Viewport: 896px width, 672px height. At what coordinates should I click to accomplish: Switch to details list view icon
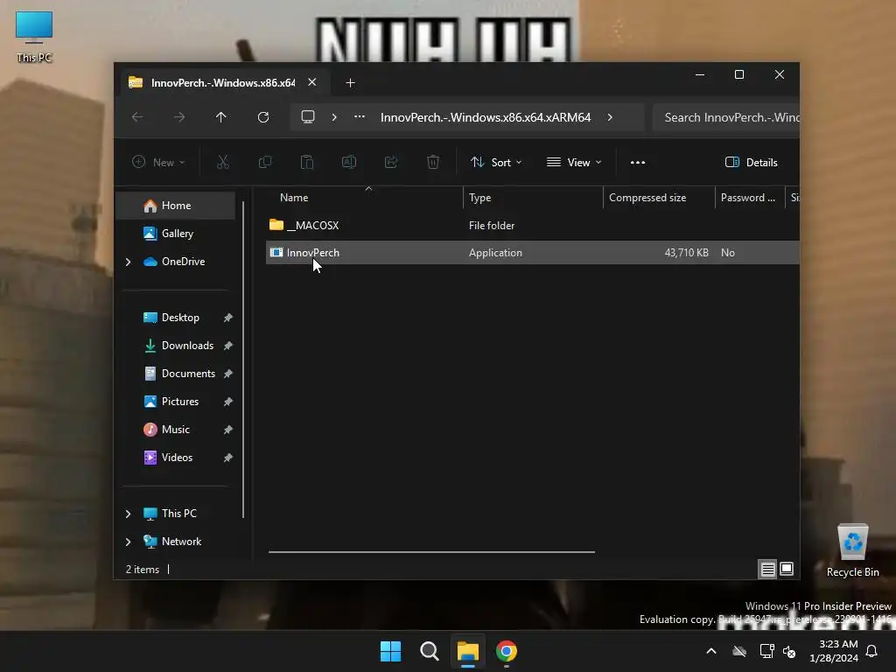[x=767, y=569]
